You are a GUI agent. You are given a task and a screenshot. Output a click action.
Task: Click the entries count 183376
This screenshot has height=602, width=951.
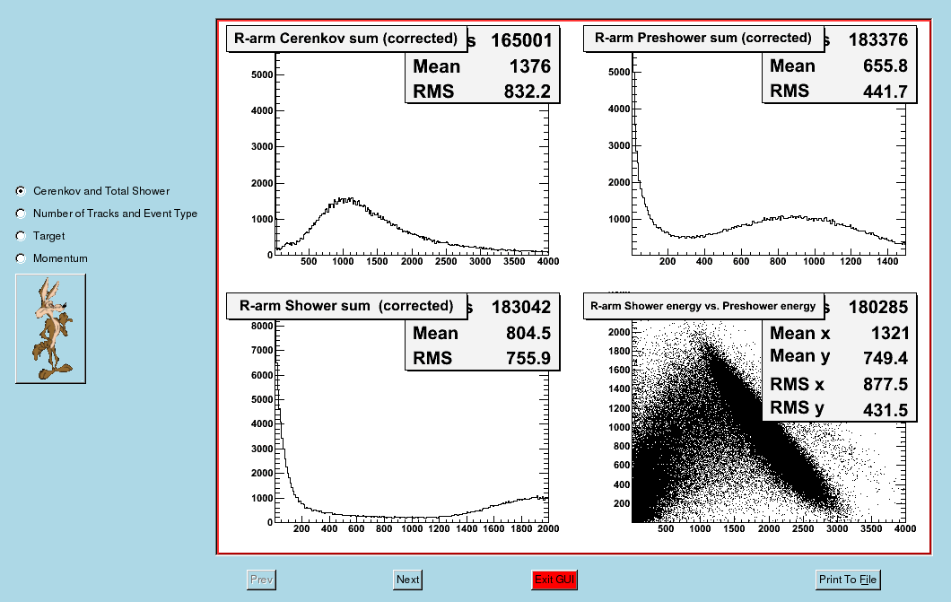(878, 40)
